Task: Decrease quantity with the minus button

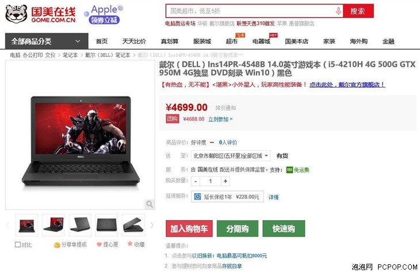Action: tap(196, 181)
